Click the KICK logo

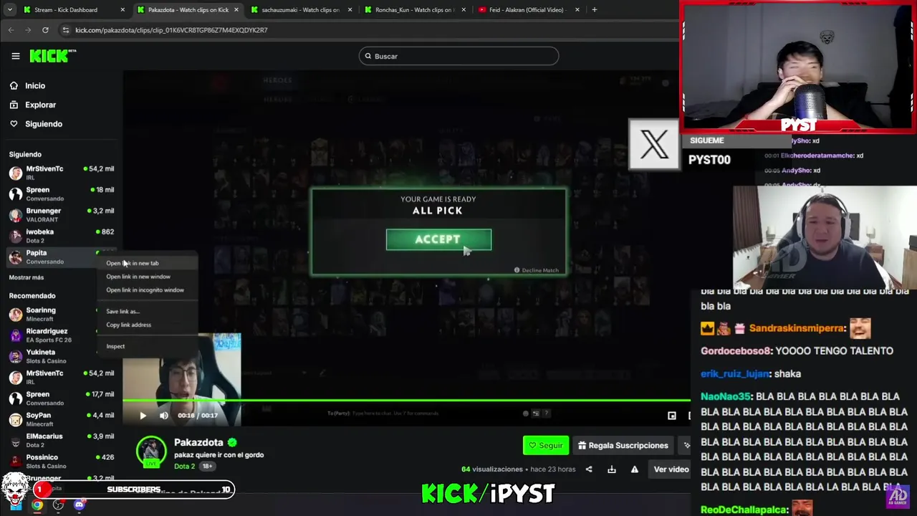(x=52, y=56)
